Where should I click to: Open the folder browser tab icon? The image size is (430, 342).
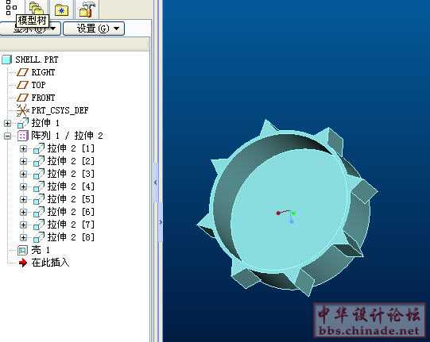click(37, 8)
